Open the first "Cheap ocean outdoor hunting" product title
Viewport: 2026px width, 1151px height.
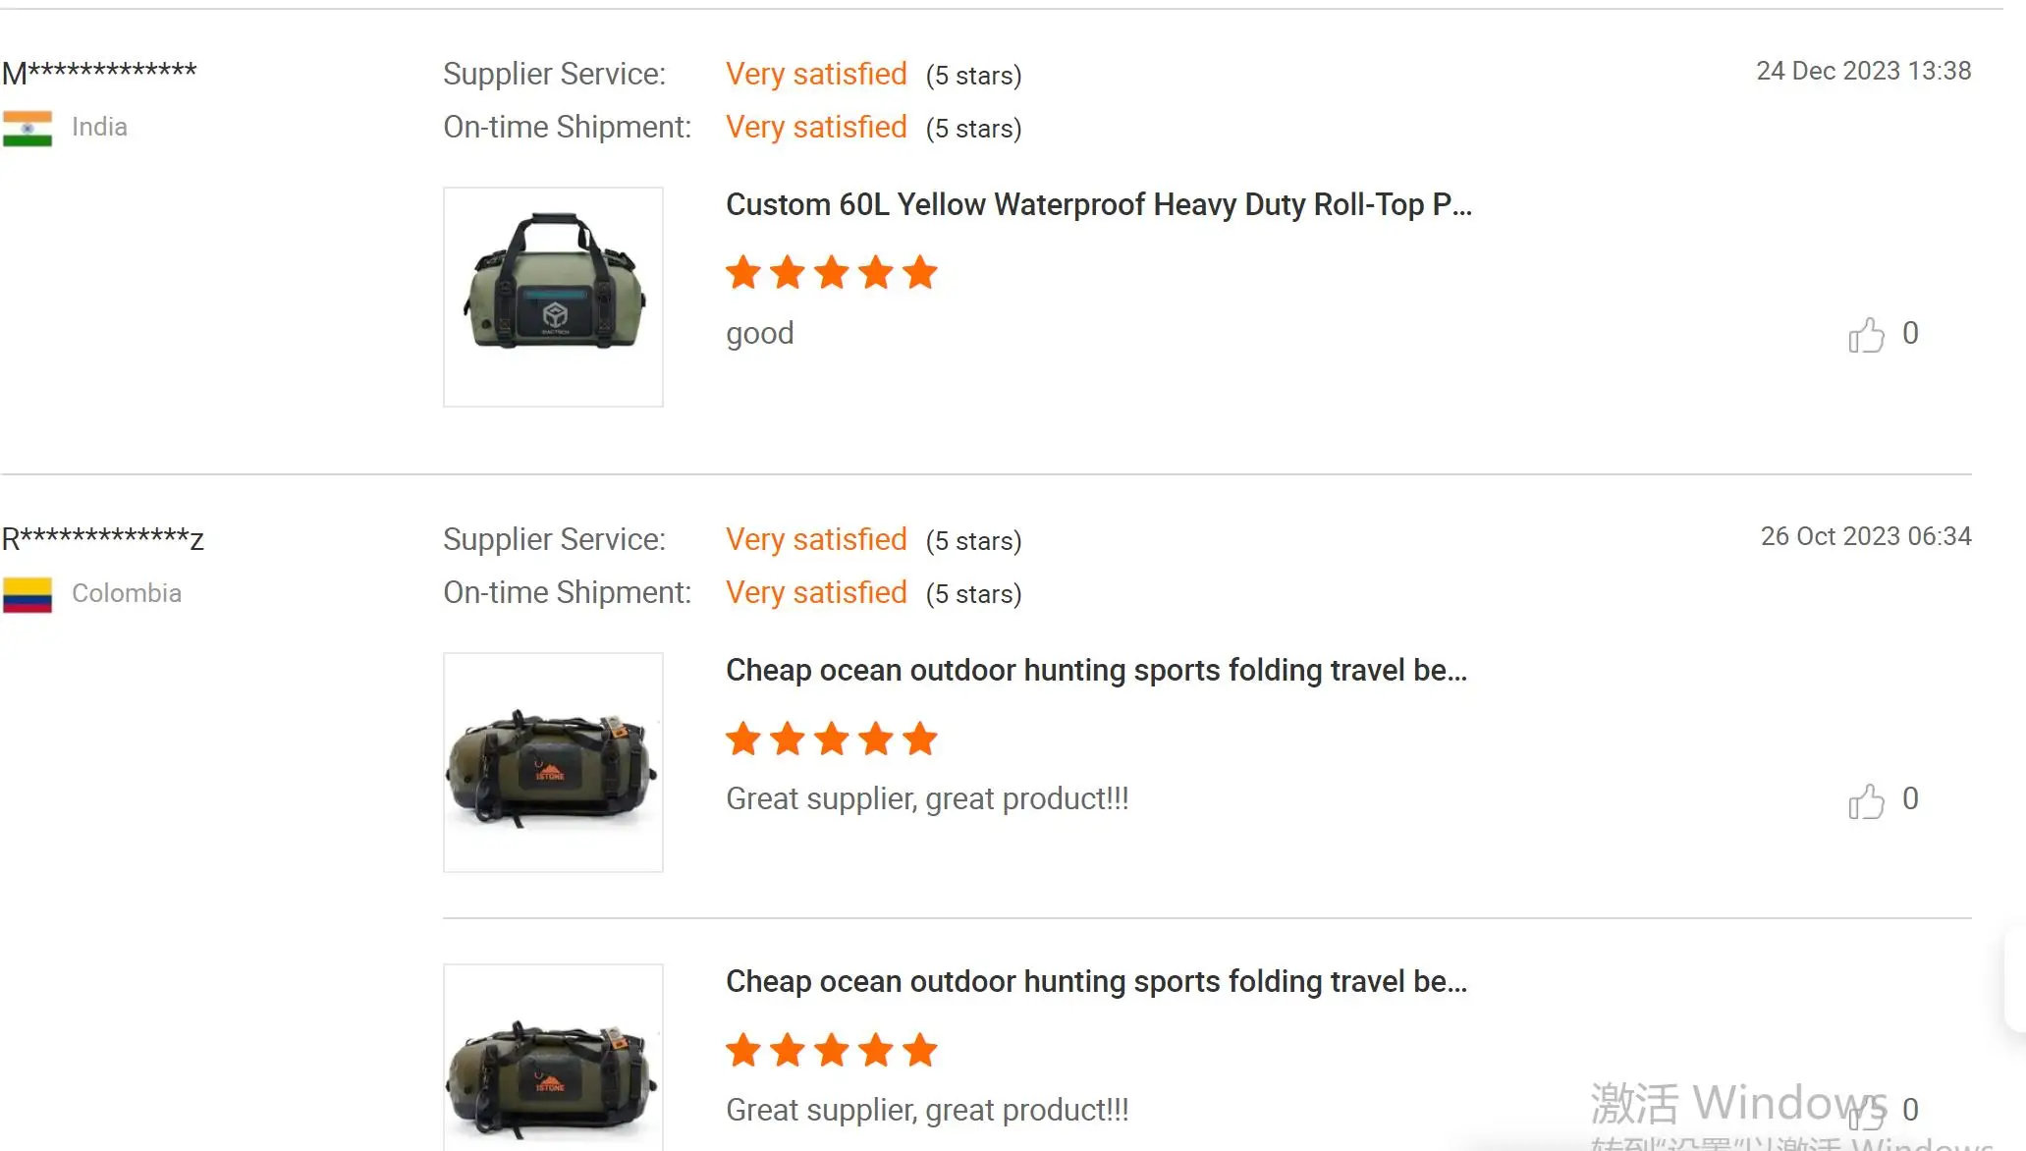tap(1096, 670)
